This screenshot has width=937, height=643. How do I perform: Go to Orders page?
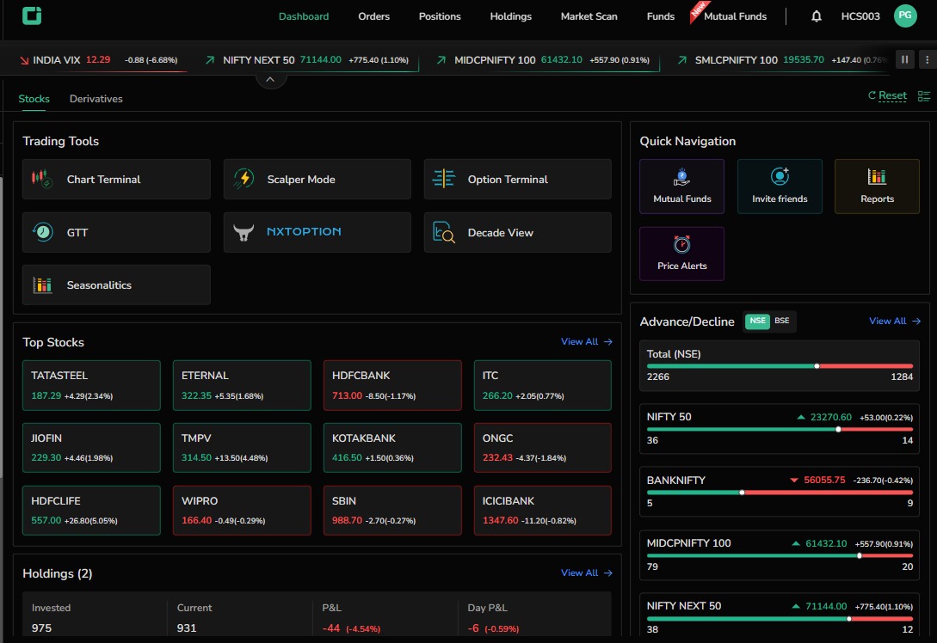pos(374,16)
